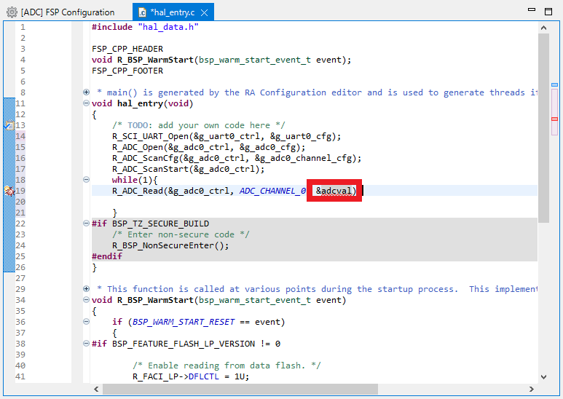Image resolution: width=563 pixels, height=399 pixels.
Task: Close the hal_entry.c tab
Action: pos(205,12)
